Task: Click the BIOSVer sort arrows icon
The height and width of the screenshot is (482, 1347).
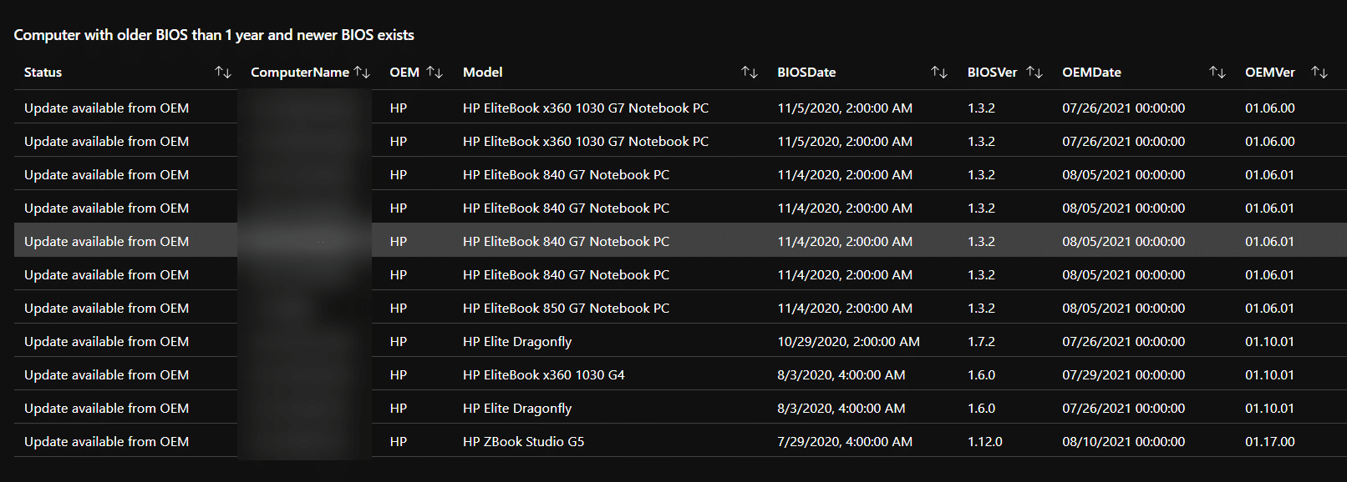Action: pyautogui.click(x=1034, y=73)
